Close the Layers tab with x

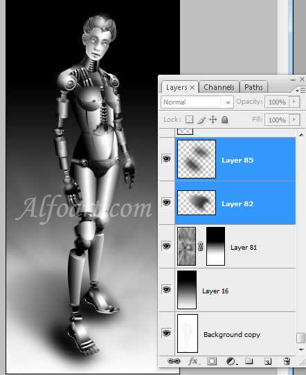[192, 88]
